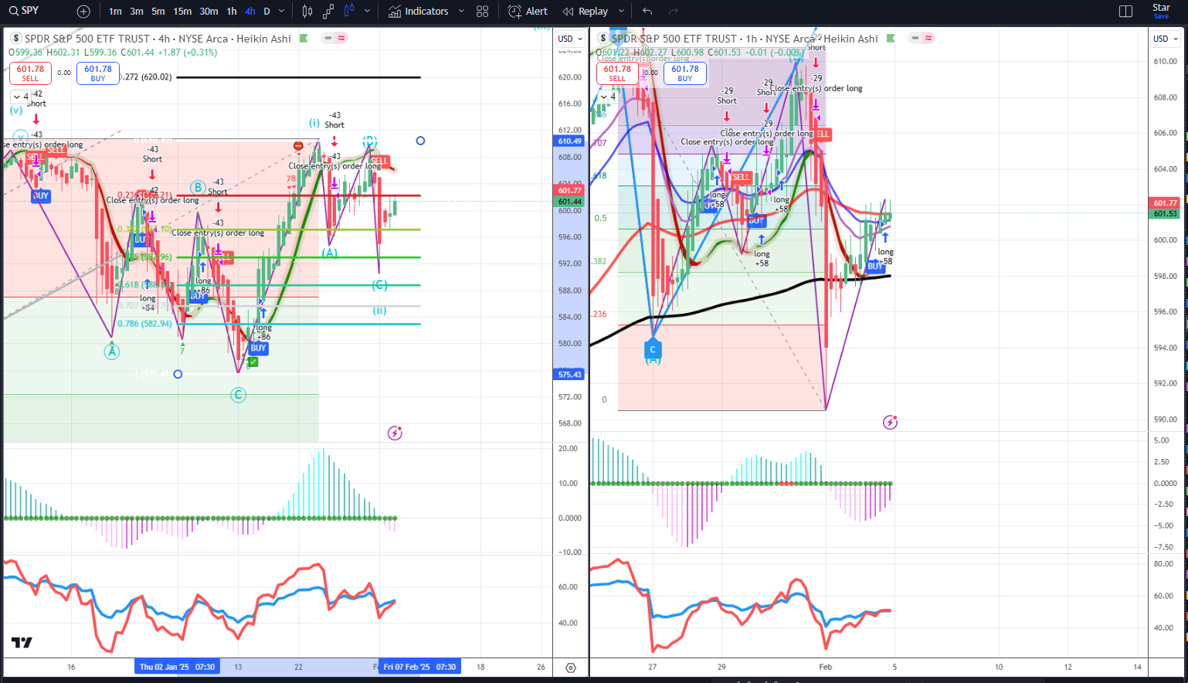Toggle left chart pink wave indicator

[x=341, y=38]
